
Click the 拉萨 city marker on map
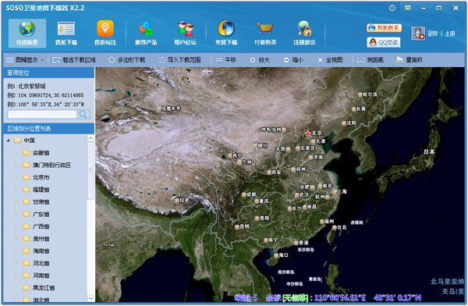(x=177, y=201)
